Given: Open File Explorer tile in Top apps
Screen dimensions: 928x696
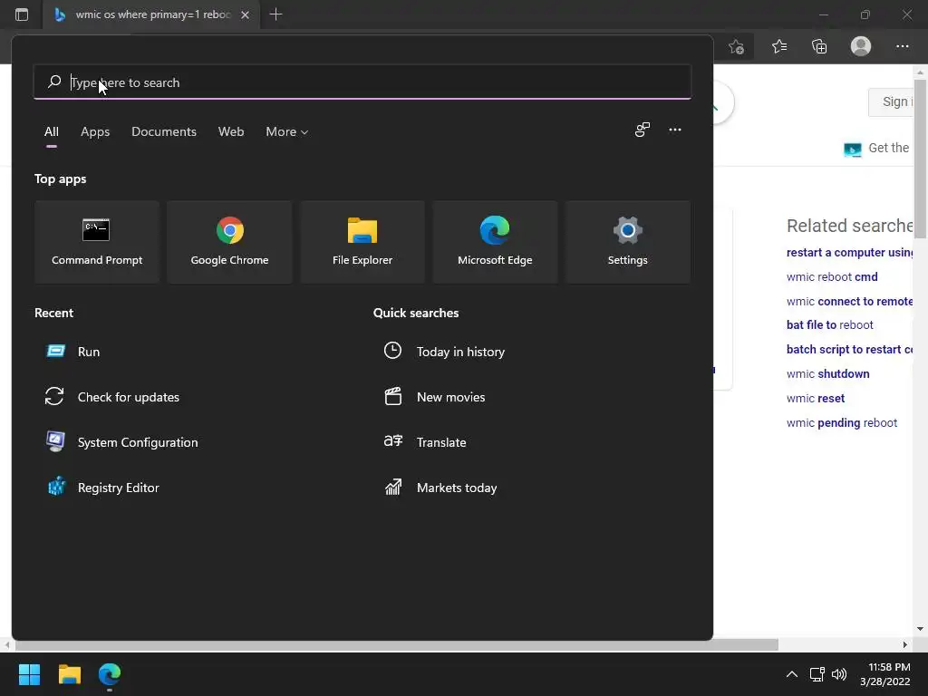Looking at the screenshot, I should coord(362,241).
